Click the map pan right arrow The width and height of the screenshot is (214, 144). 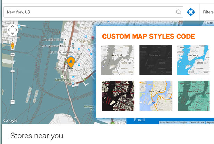click(16, 30)
